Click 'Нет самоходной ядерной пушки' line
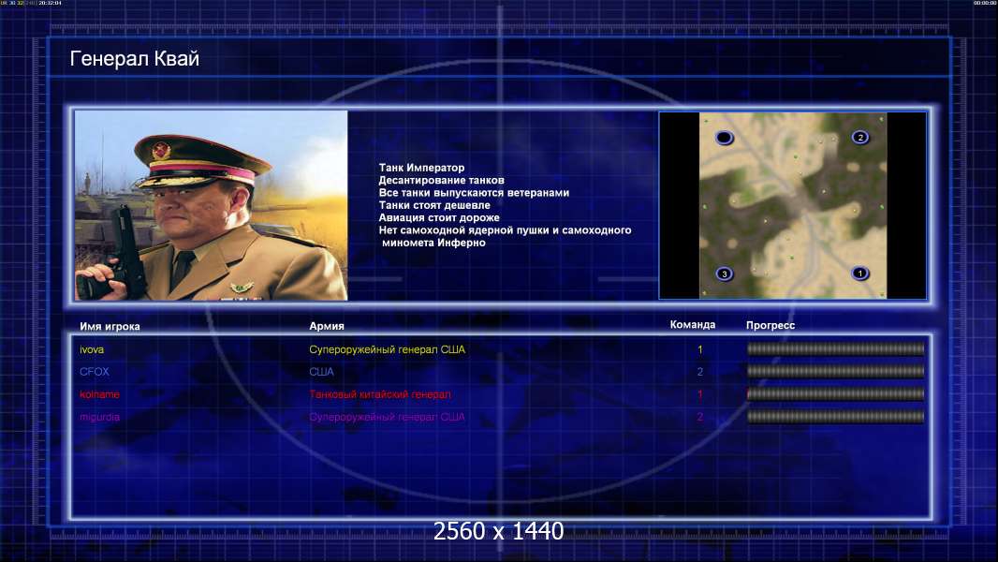Image resolution: width=998 pixels, height=562 pixels. 505,230
